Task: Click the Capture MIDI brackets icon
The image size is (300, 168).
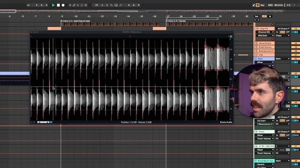Action: coord(82,5)
